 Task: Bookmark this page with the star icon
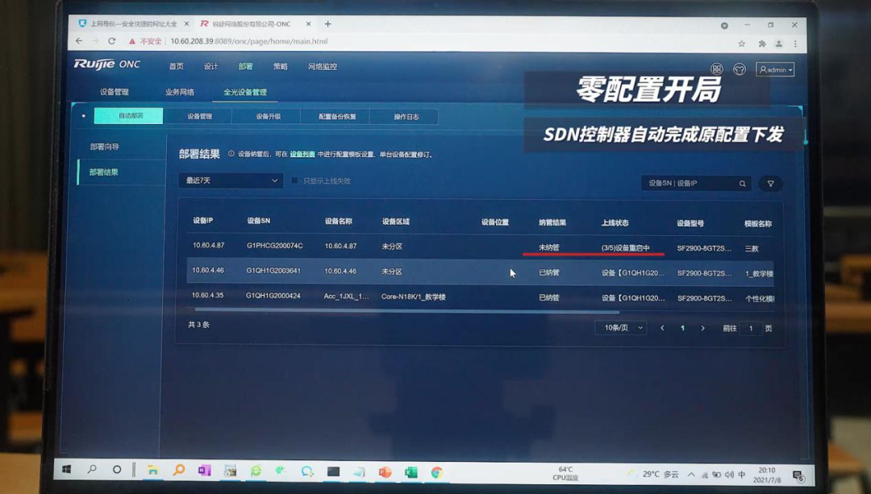point(741,44)
